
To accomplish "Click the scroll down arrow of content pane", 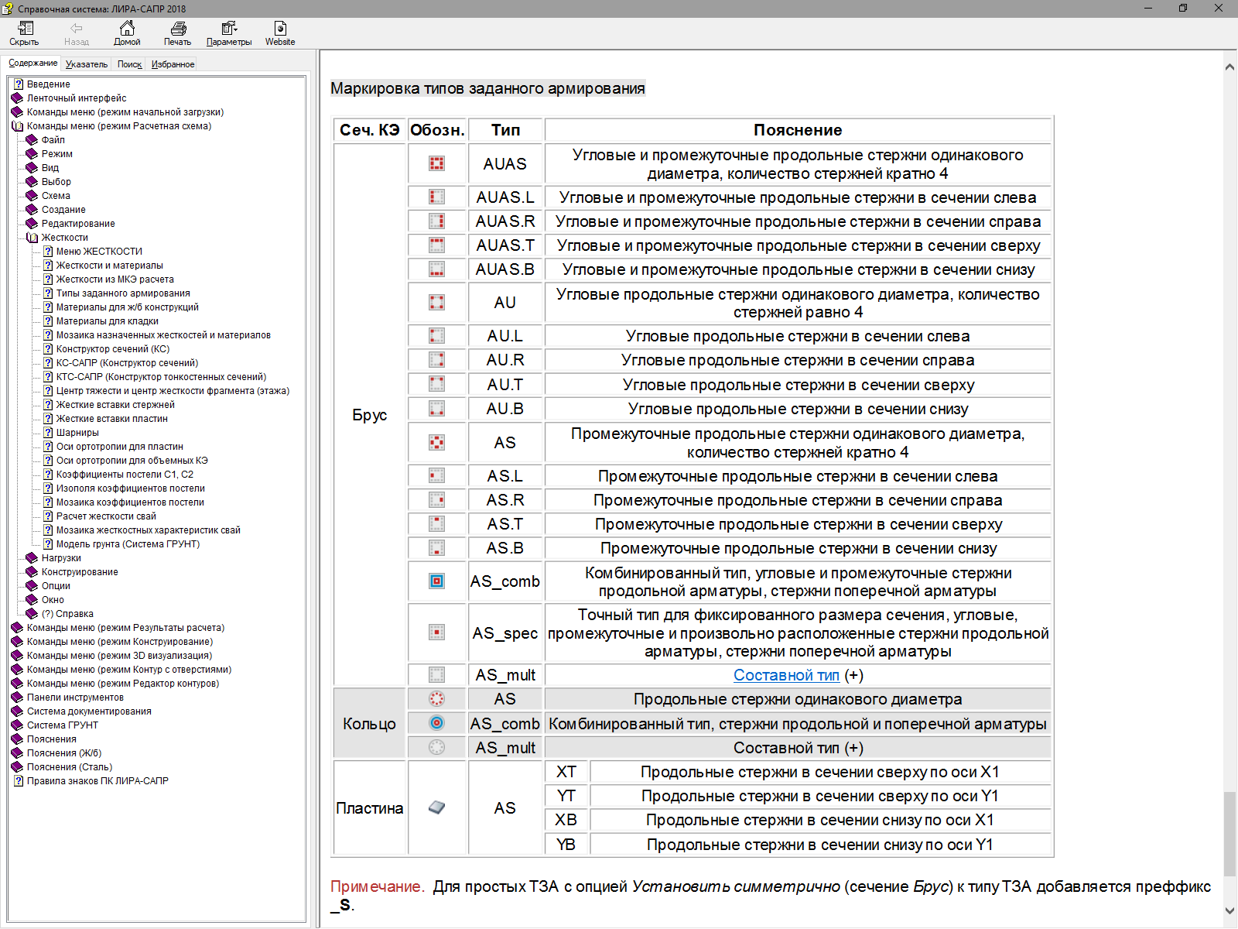I will [1229, 911].
